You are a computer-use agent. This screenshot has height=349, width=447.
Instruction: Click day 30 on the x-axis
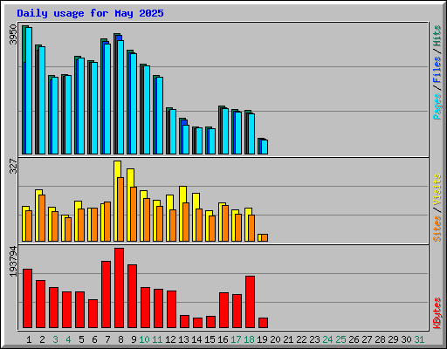(406, 339)
